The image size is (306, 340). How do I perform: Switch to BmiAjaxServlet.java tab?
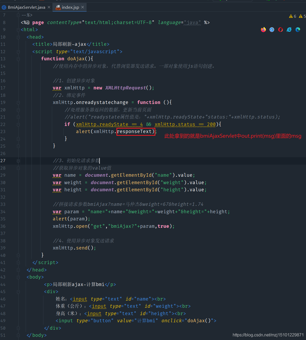point(26,7)
